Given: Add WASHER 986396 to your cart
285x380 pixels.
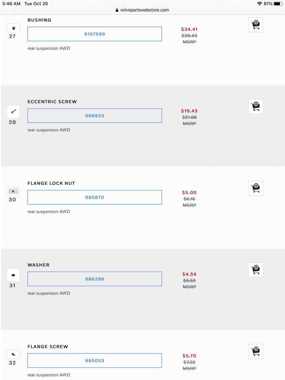Looking at the screenshot, I should [x=255, y=269].
